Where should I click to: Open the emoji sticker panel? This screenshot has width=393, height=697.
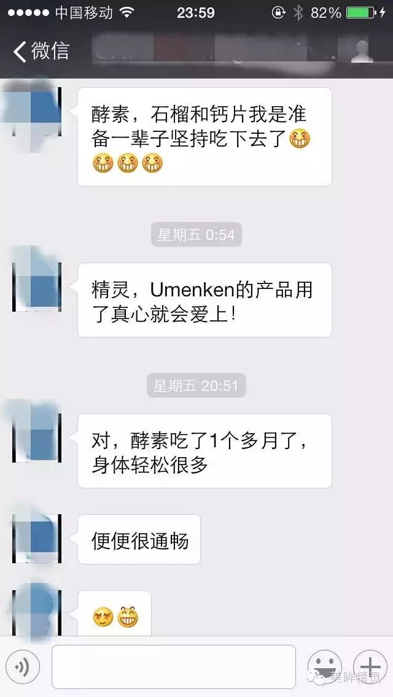pyautogui.click(x=324, y=666)
